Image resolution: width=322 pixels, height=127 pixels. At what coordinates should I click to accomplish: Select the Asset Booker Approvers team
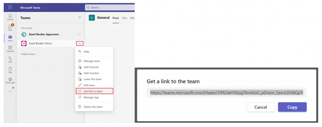[x=44, y=34]
